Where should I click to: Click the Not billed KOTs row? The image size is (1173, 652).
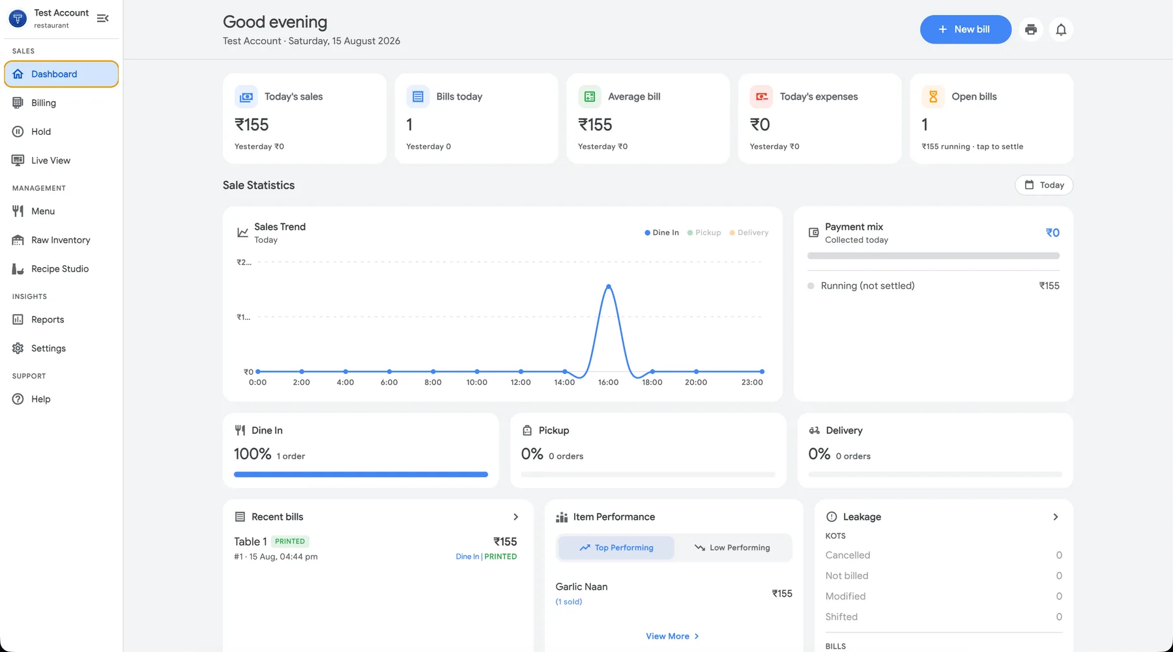pyautogui.click(x=944, y=576)
